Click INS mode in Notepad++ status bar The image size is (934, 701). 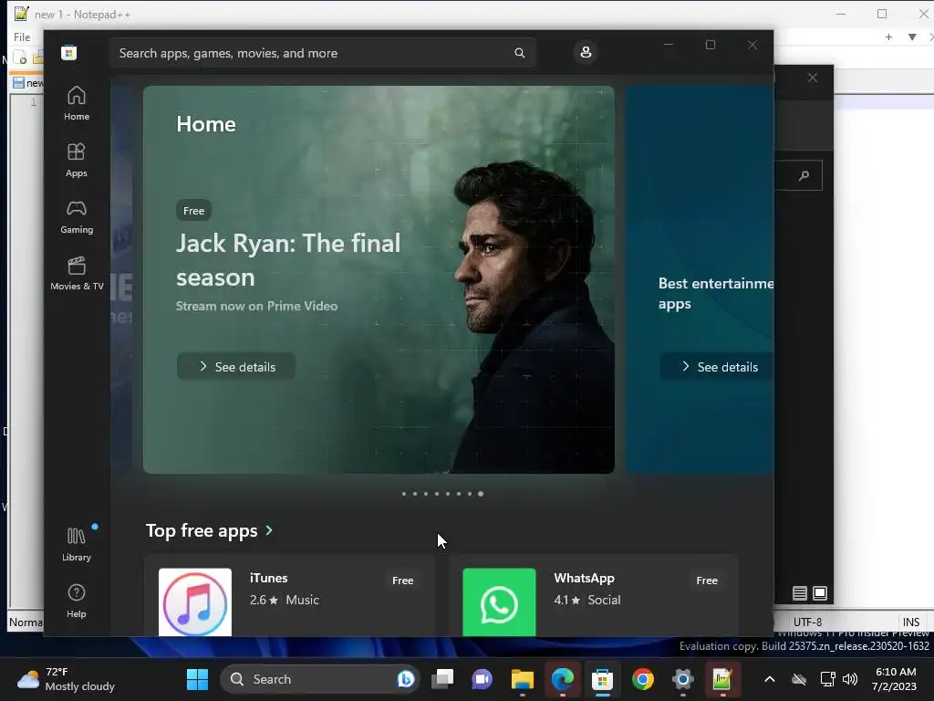pyautogui.click(x=911, y=622)
